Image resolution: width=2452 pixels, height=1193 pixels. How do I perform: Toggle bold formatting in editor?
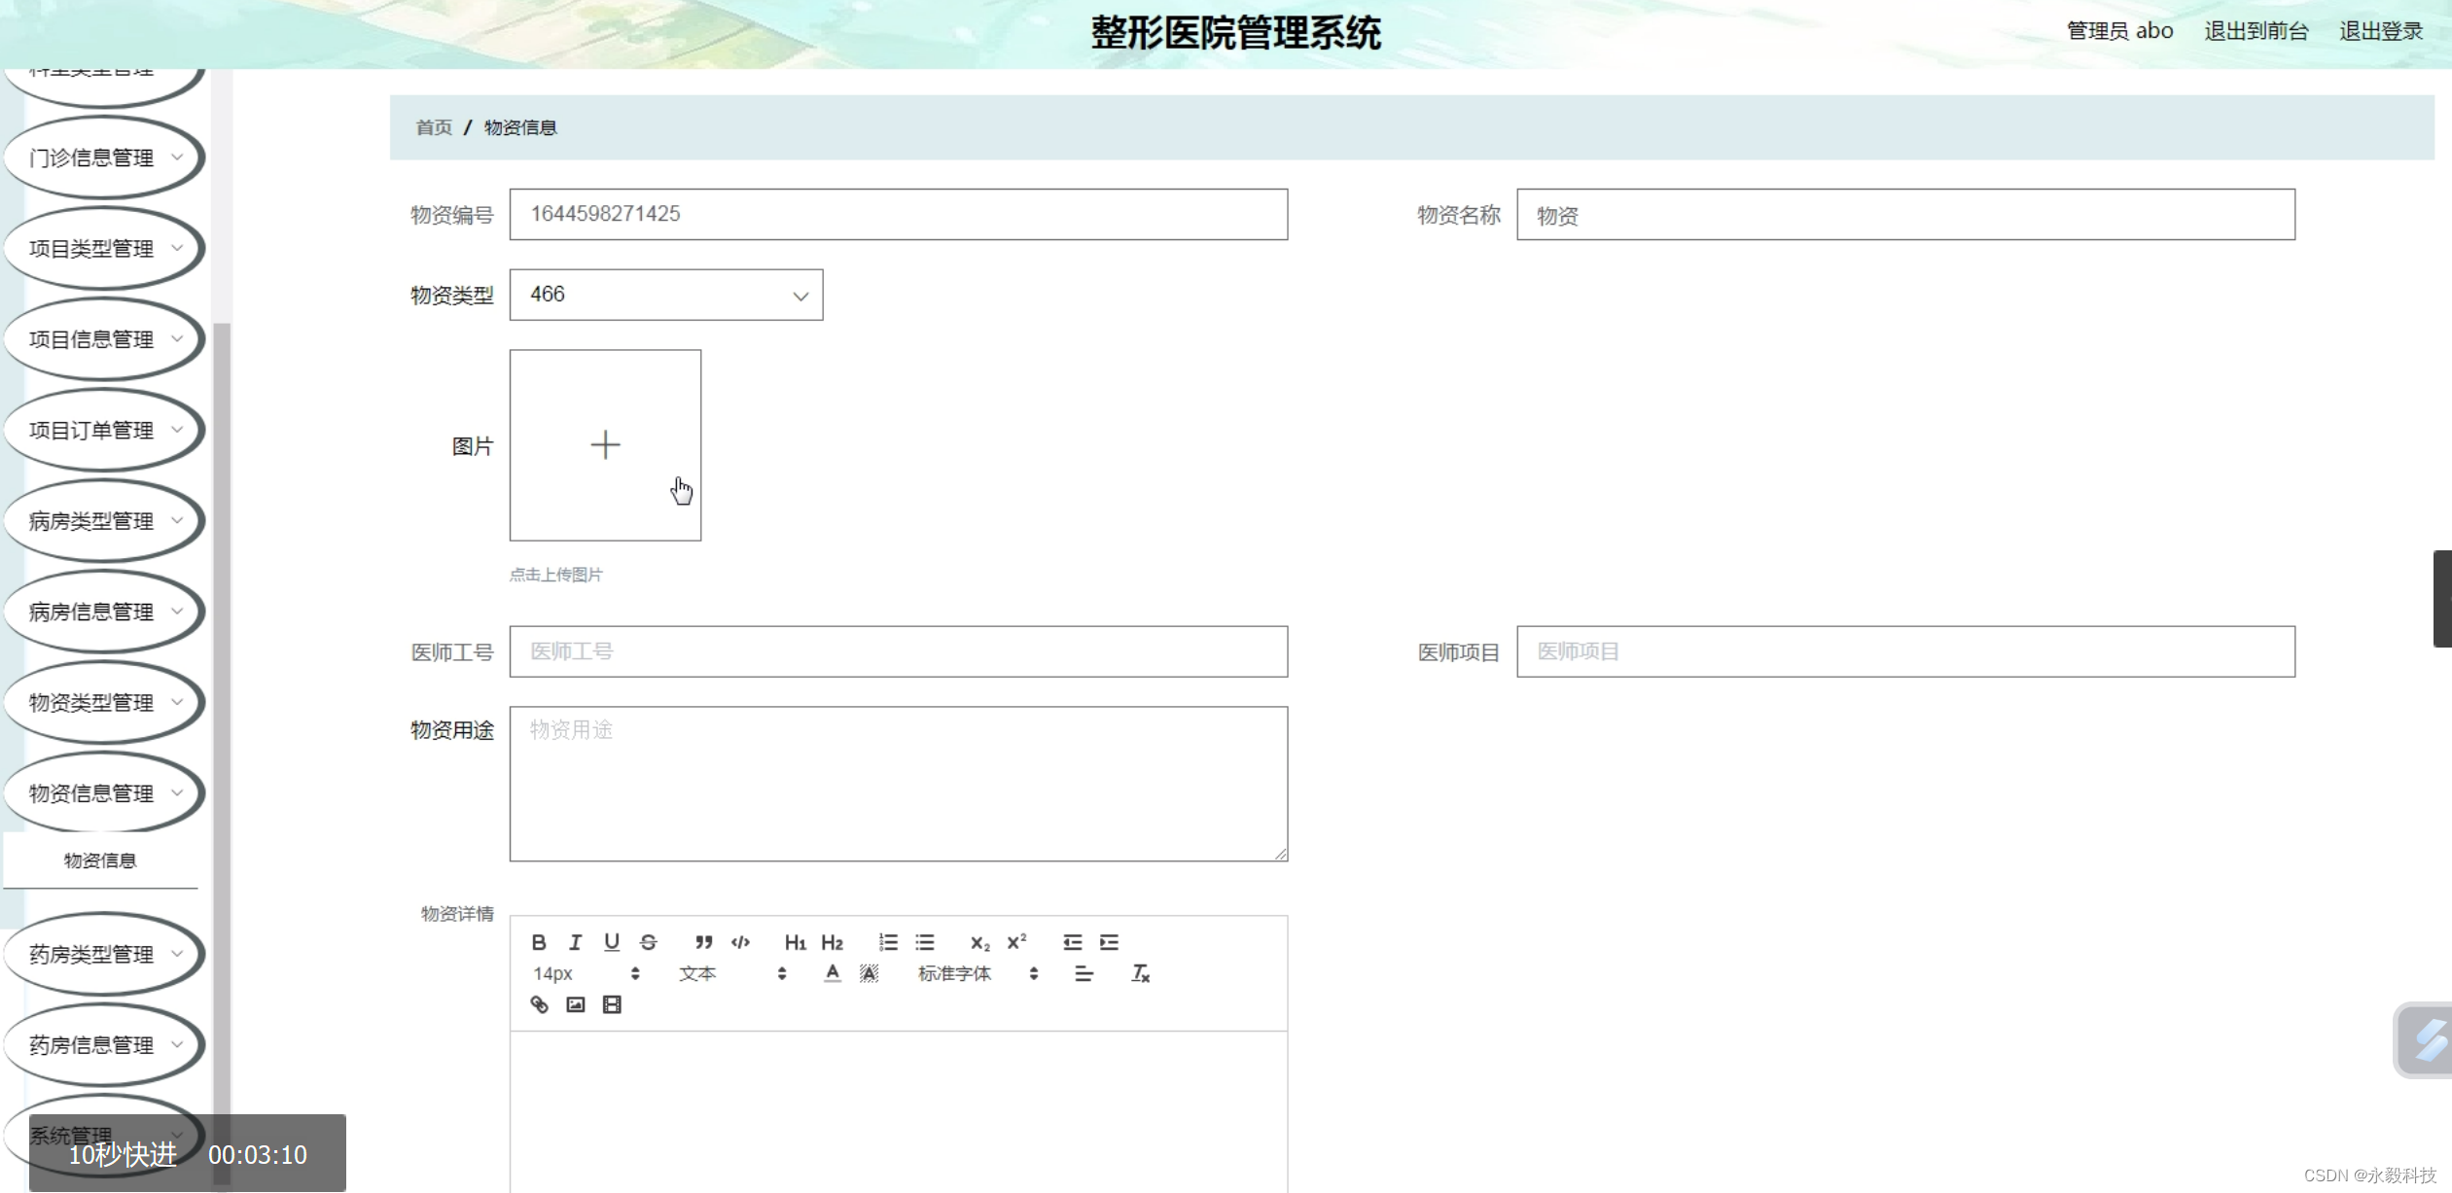[x=539, y=942]
